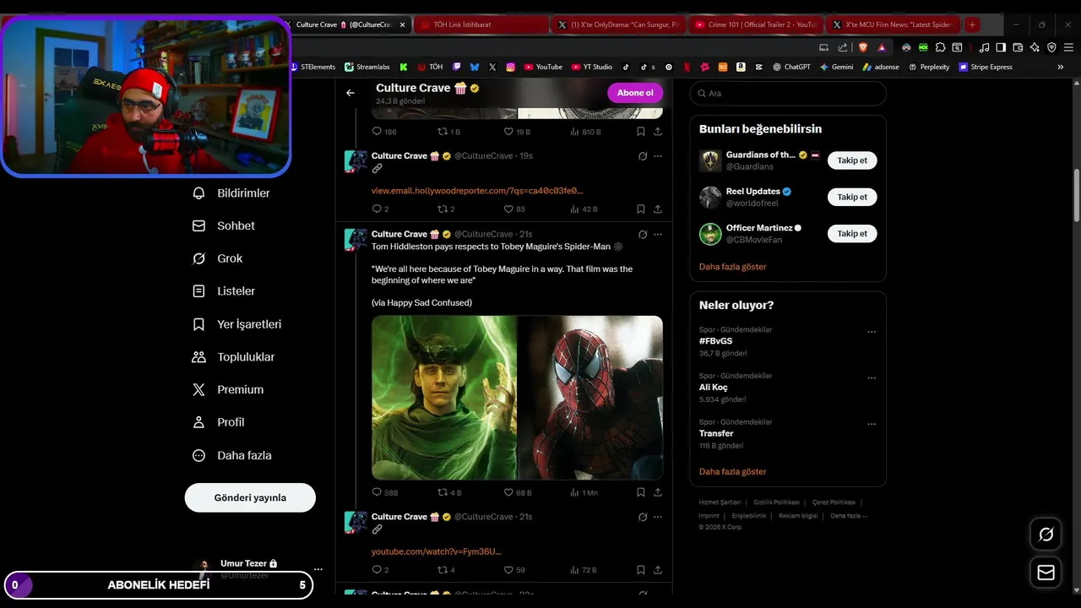1081x608 pixels.
Task: Expand the bookmarks bar overflow chevron
Action: point(1061,67)
